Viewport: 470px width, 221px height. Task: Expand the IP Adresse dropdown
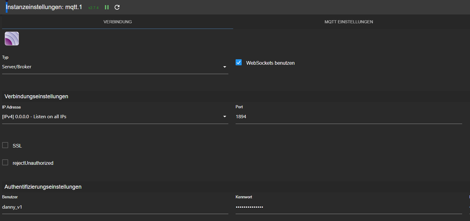point(115,117)
